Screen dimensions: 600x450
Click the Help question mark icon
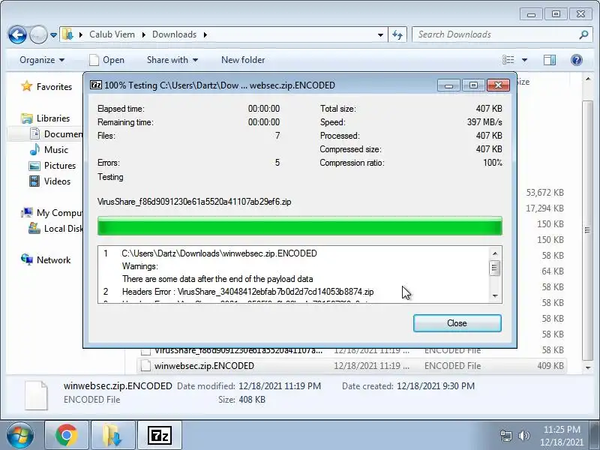576,60
